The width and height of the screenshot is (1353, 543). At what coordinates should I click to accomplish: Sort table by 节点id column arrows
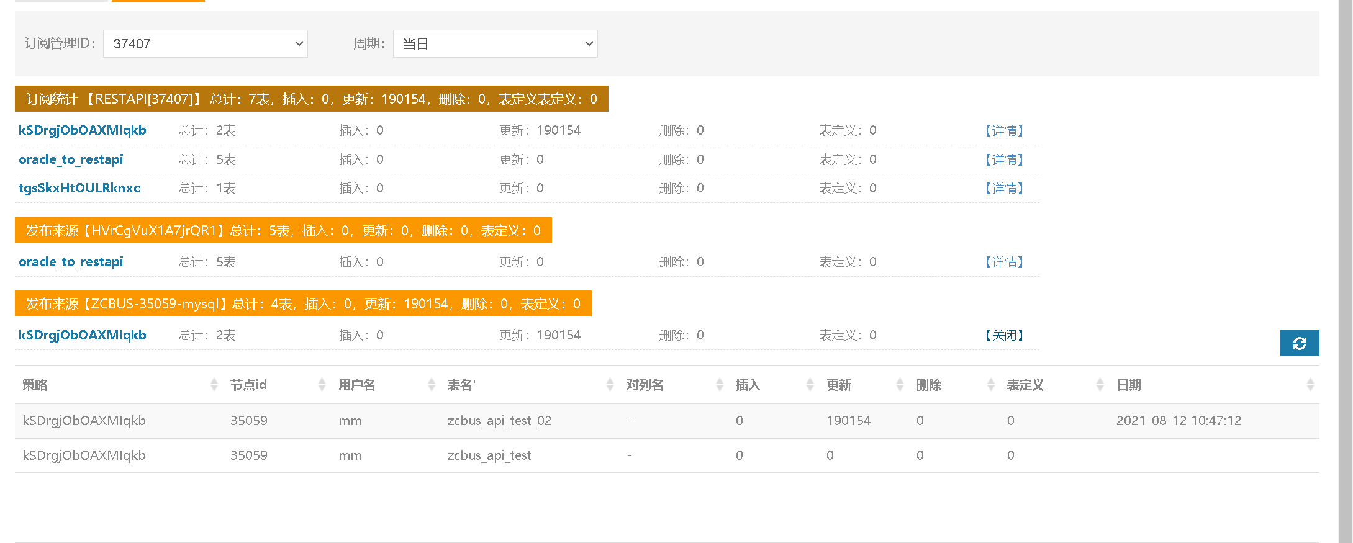[322, 385]
